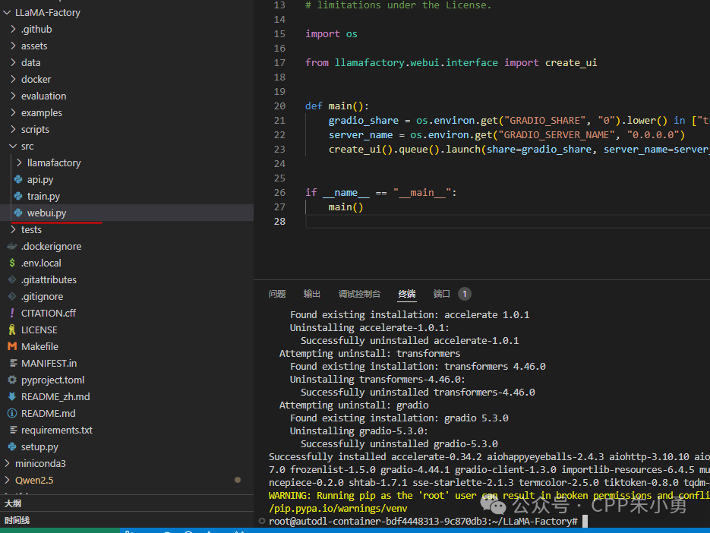Click the train.py Python file icon
Screen dimensions: 710x533
click(18, 196)
